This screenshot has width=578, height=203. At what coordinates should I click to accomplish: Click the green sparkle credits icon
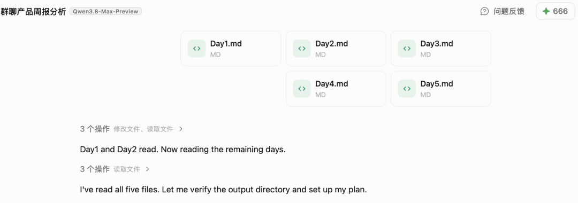(546, 11)
